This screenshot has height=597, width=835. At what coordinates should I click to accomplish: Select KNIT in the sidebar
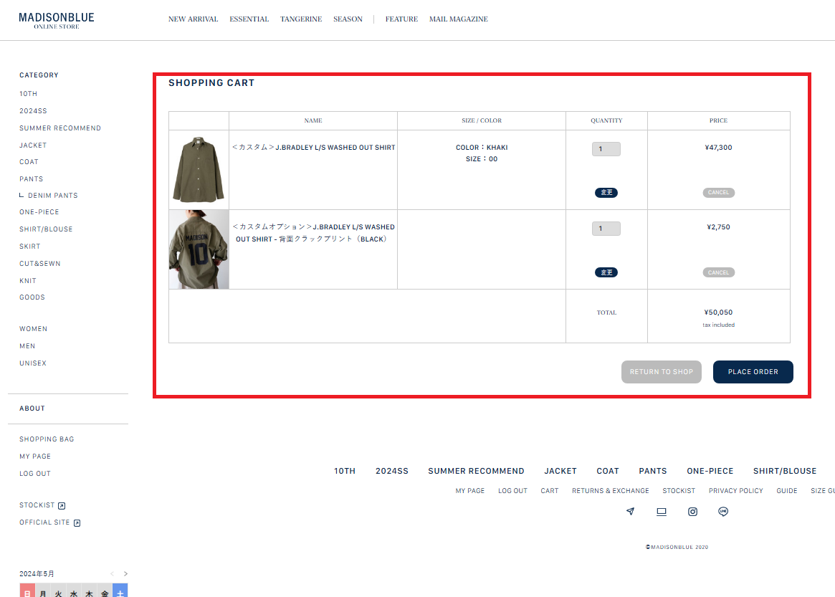tap(28, 281)
